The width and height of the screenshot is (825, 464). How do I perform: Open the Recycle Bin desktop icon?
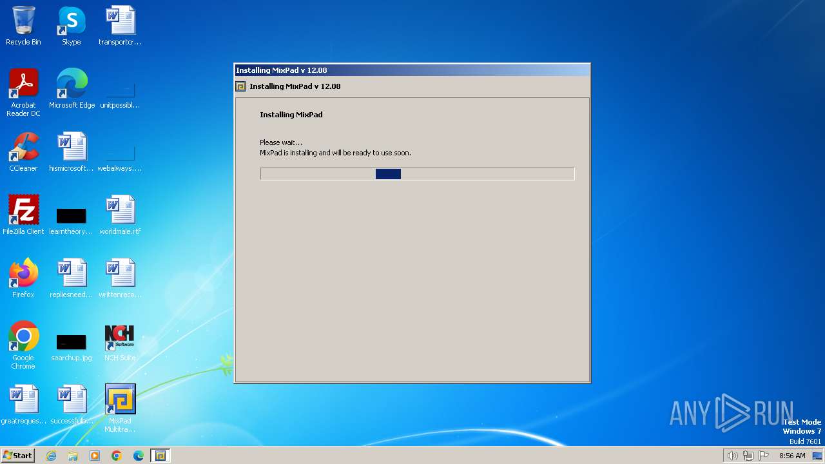click(x=23, y=26)
